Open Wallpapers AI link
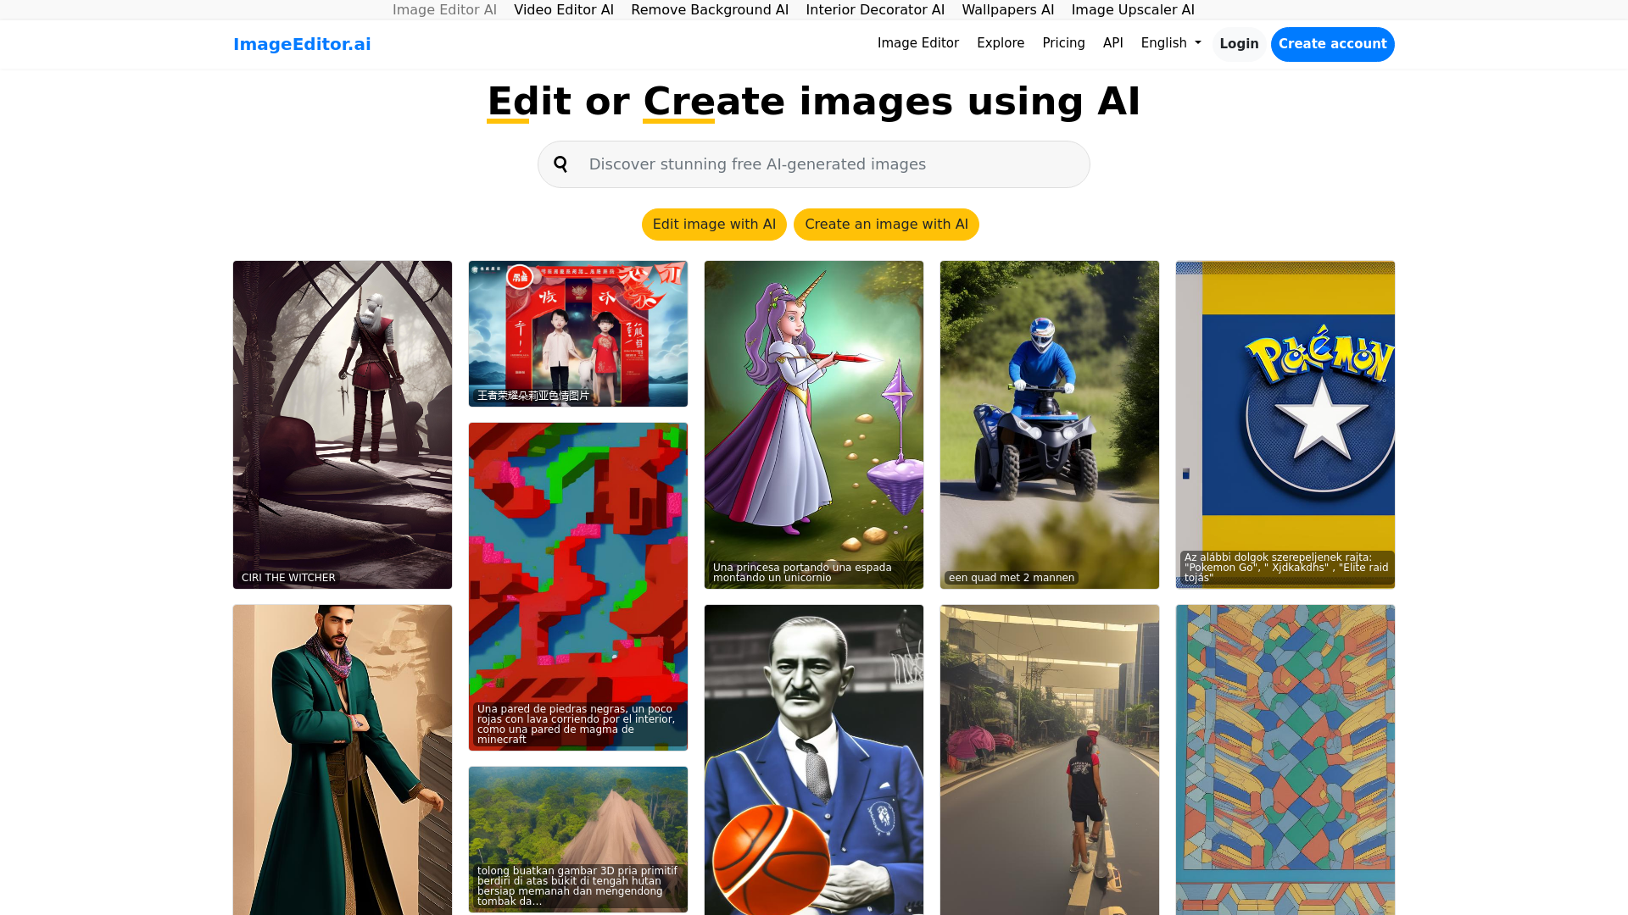 coord(1008,9)
